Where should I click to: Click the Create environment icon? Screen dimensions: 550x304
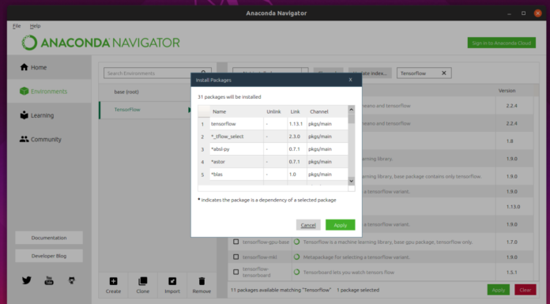click(x=113, y=281)
